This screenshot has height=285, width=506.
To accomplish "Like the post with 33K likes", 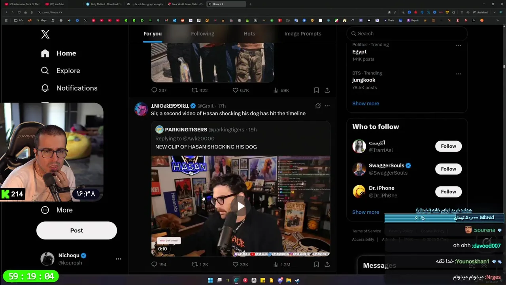I will [x=235, y=264].
